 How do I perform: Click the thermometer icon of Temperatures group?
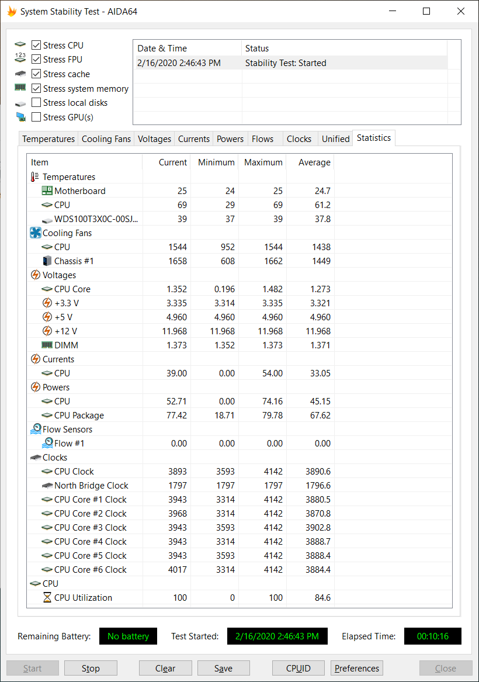pyautogui.click(x=35, y=176)
